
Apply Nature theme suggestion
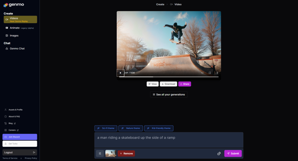point(131,128)
